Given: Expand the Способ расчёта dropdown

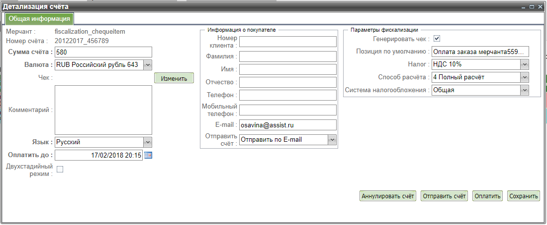Looking at the screenshot, I should point(524,77).
